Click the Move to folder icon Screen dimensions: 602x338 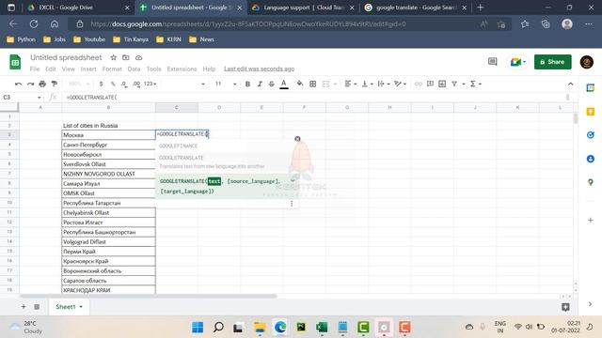[x=125, y=57]
